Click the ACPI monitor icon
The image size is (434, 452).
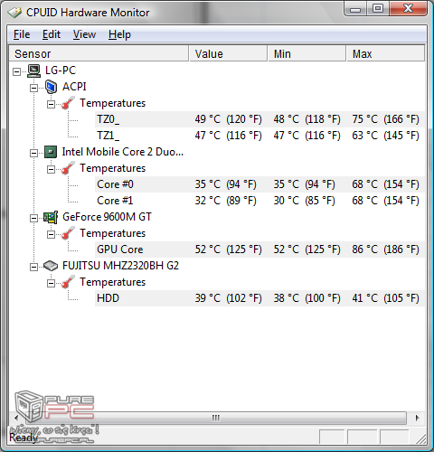[51, 87]
